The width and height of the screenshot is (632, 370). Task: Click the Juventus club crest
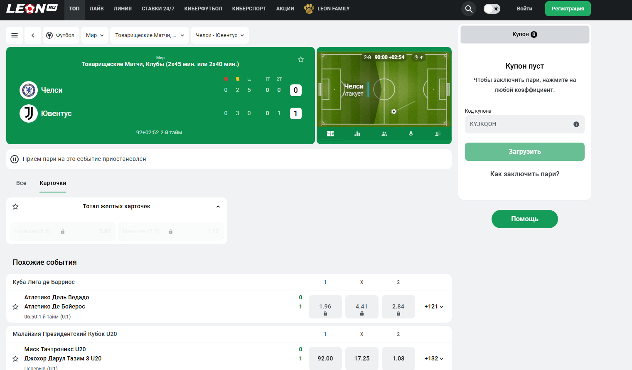[x=29, y=113]
